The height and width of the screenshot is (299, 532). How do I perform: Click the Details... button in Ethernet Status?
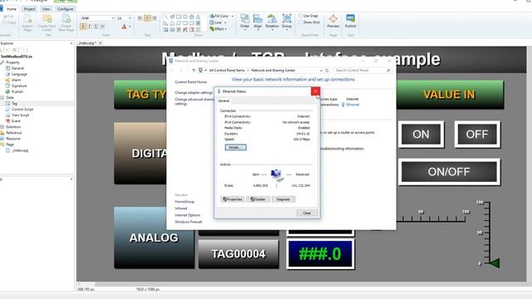coord(235,148)
